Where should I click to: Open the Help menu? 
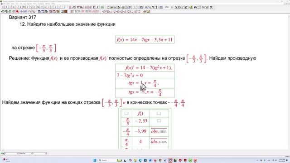53,4
